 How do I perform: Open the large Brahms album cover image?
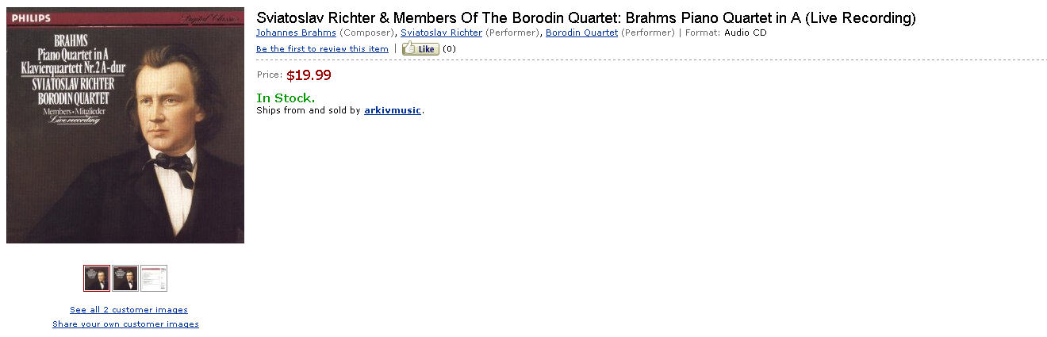click(125, 125)
